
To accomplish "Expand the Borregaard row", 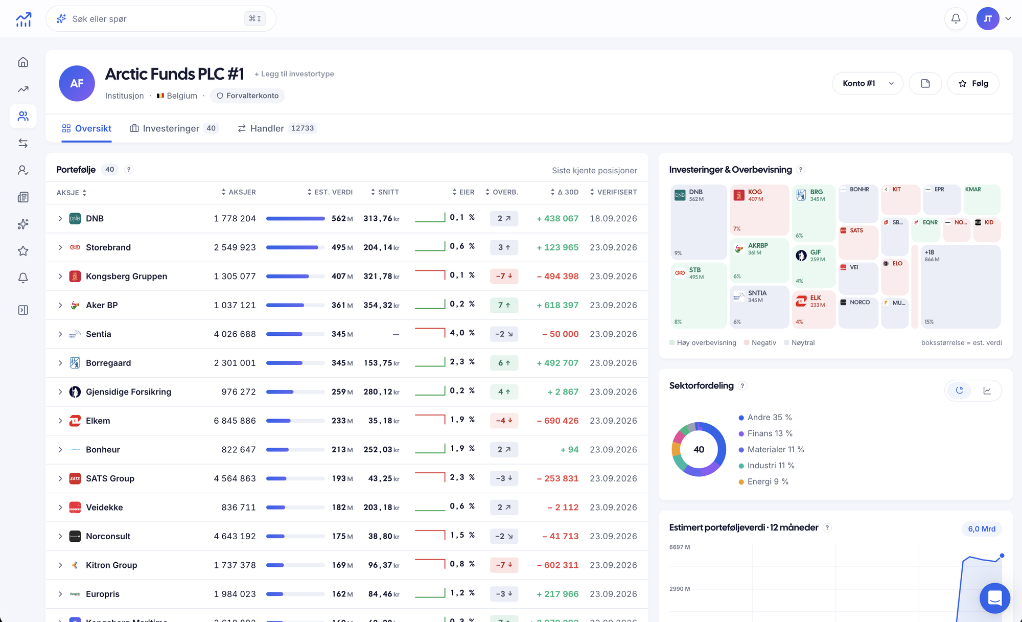I will click(60, 363).
